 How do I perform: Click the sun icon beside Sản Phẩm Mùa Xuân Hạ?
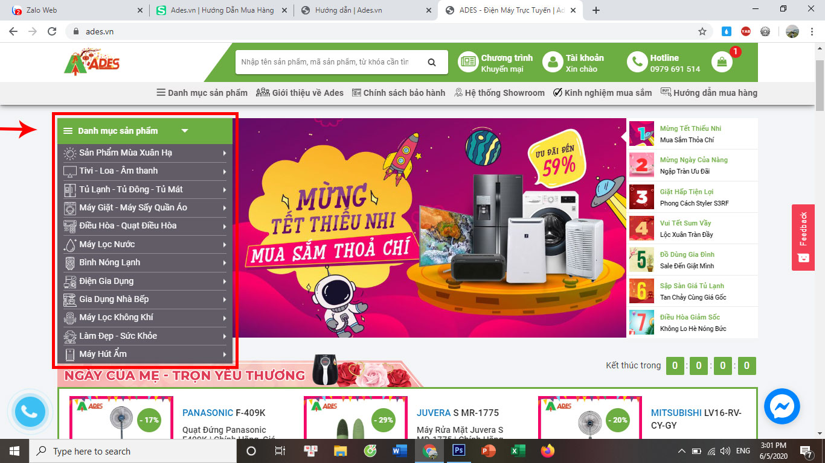pos(70,153)
